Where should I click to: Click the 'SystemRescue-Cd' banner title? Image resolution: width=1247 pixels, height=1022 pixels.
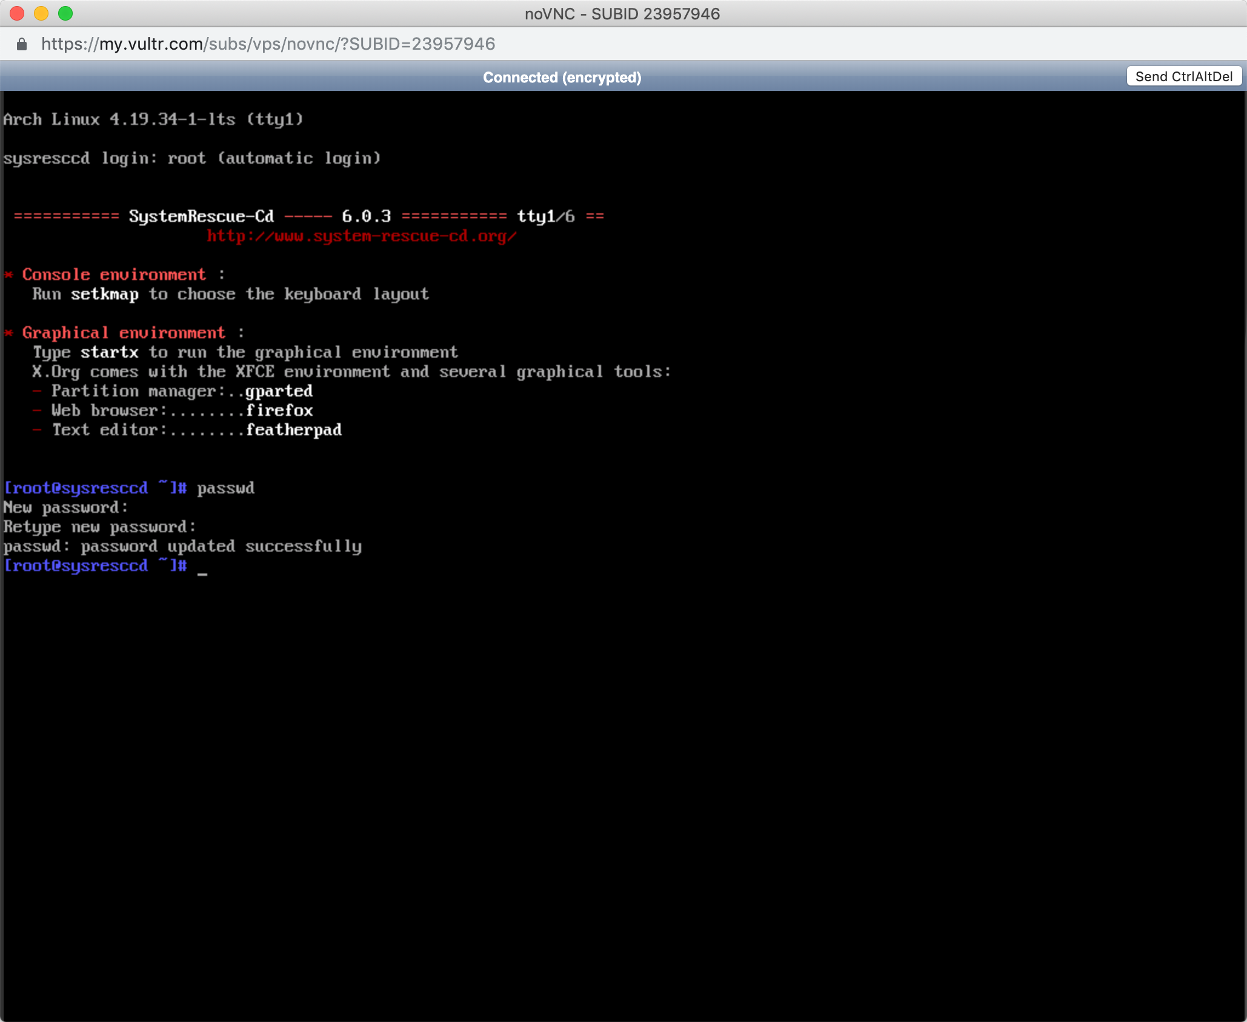coord(201,216)
